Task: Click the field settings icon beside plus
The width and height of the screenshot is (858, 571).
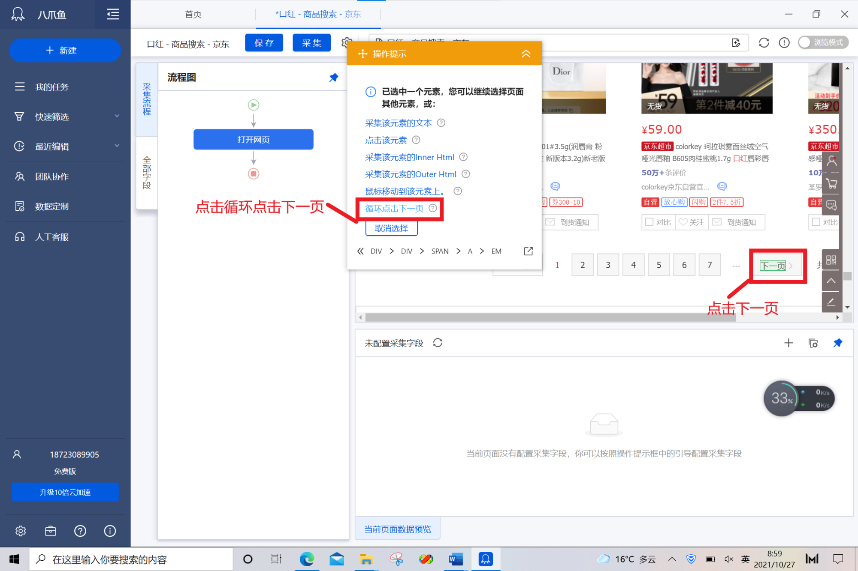Action: [x=813, y=343]
